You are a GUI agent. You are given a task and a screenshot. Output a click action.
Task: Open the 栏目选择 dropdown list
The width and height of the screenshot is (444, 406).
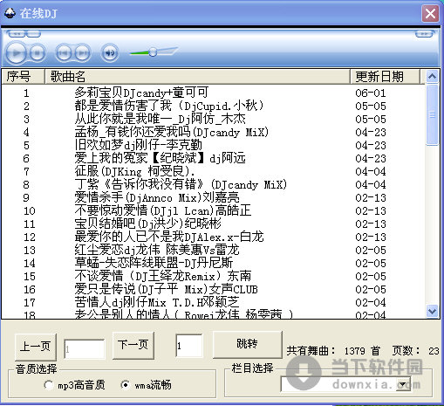tap(403, 384)
